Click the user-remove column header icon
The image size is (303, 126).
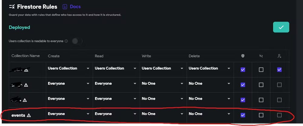pos(279,56)
